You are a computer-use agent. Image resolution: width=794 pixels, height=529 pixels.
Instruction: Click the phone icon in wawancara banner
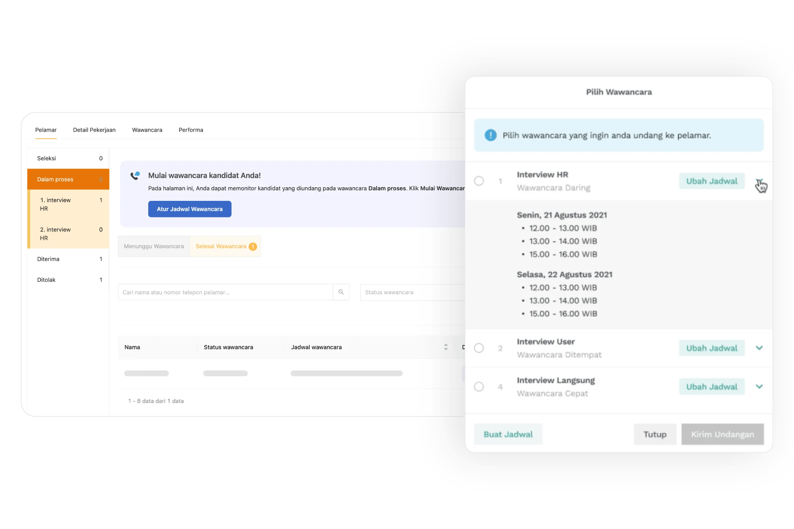click(135, 176)
